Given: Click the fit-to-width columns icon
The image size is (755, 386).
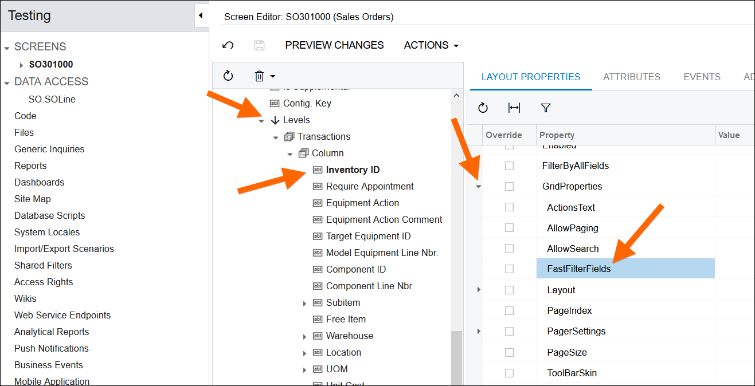Looking at the screenshot, I should (514, 108).
